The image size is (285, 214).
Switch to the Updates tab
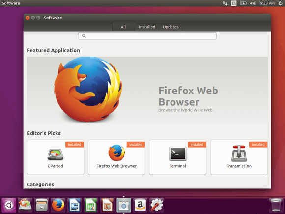[x=171, y=27]
